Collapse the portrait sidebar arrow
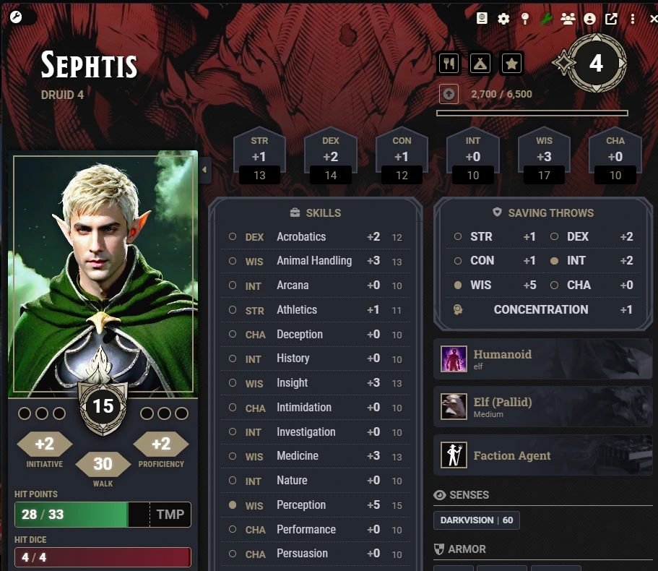The image size is (658, 571). tap(205, 170)
